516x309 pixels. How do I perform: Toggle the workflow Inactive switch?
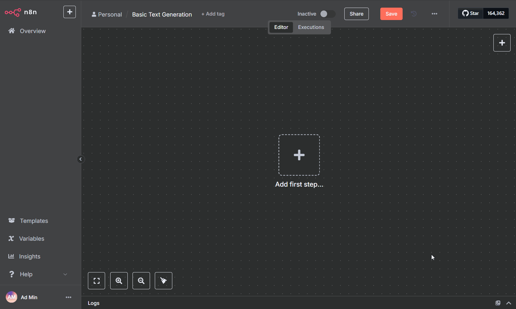[328, 14]
